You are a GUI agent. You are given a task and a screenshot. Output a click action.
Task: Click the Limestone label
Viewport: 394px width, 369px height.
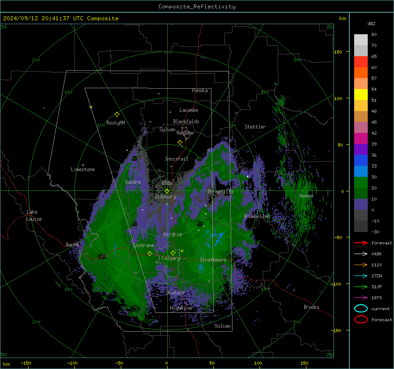pyautogui.click(x=83, y=169)
